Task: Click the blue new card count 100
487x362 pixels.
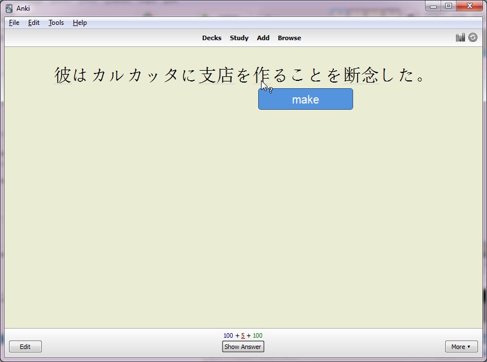Action: tap(229, 335)
